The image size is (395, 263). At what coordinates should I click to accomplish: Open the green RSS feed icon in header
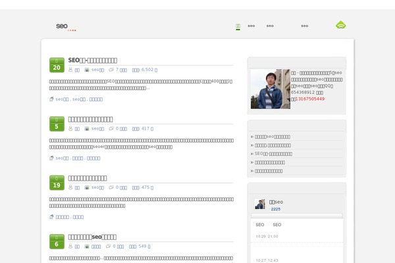[340, 25]
